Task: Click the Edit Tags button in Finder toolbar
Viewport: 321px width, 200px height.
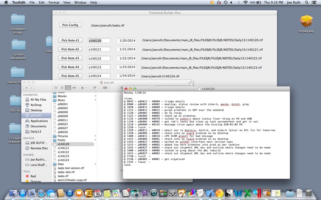Action: [105, 88]
